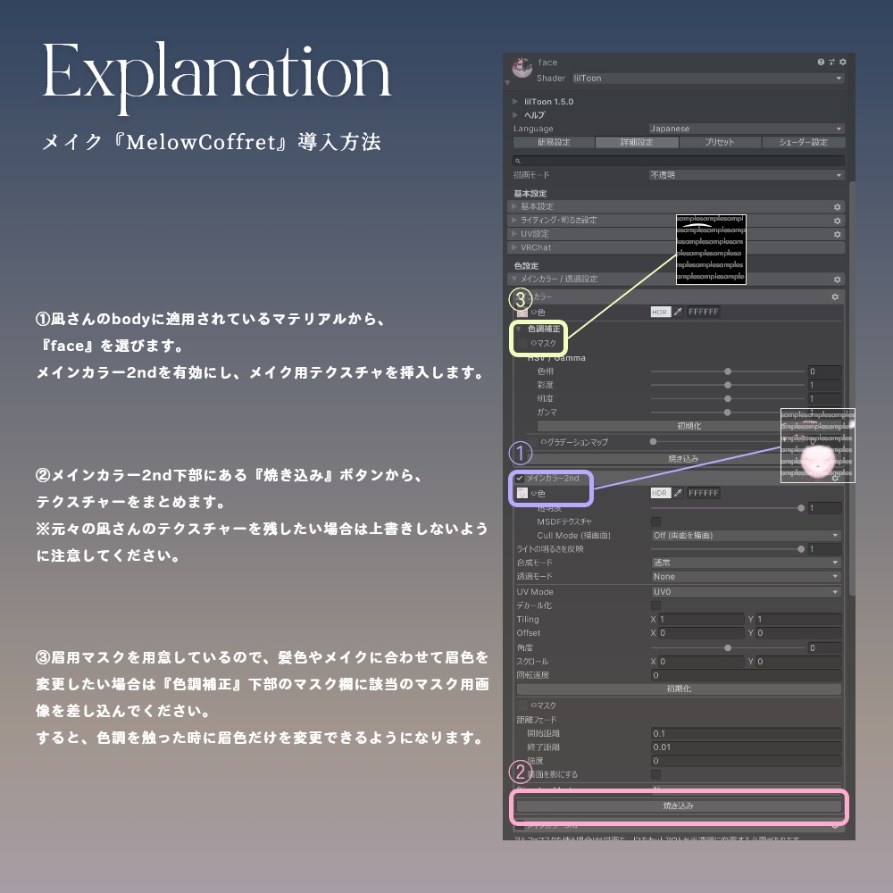Enable the デカール化 checkbox

(x=656, y=605)
